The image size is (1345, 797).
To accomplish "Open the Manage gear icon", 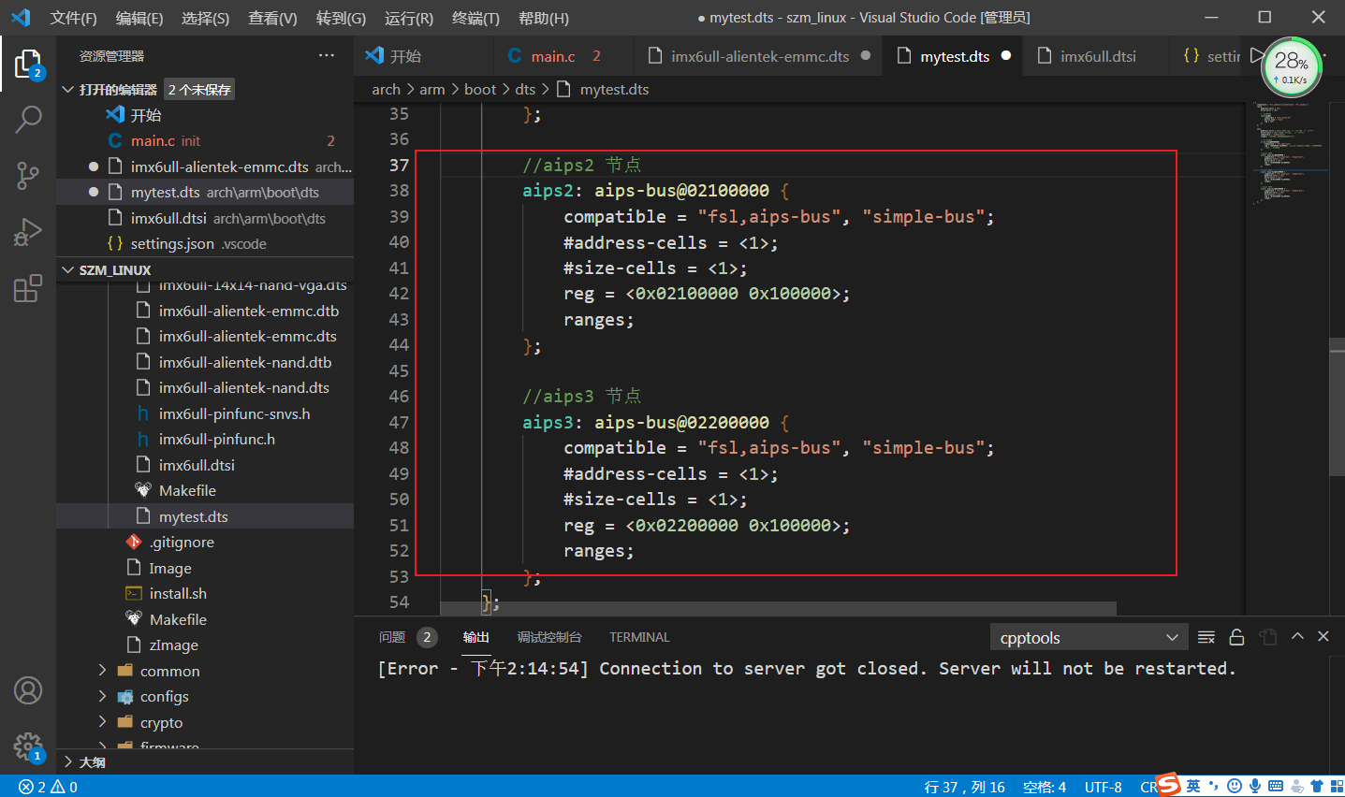I will [x=28, y=746].
